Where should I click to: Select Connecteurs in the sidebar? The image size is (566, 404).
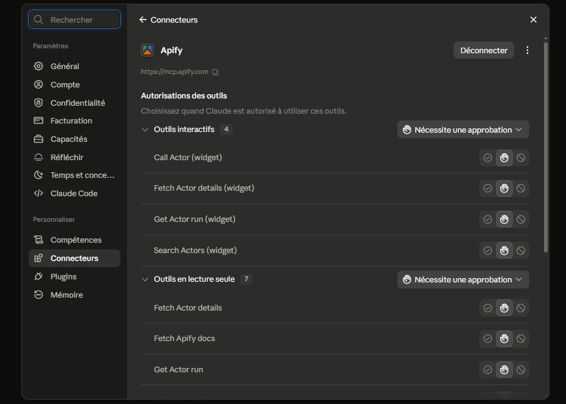75,258
